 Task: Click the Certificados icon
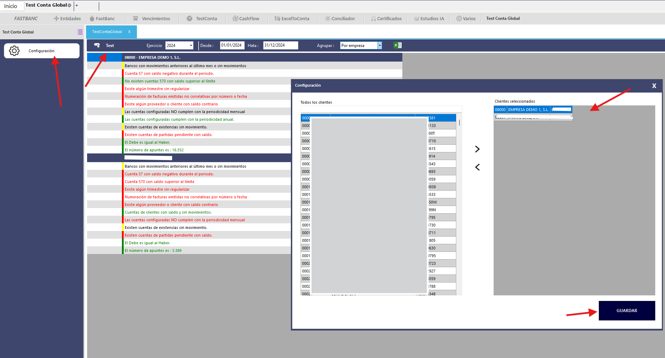pyautogui.click(x=373, y=18)
